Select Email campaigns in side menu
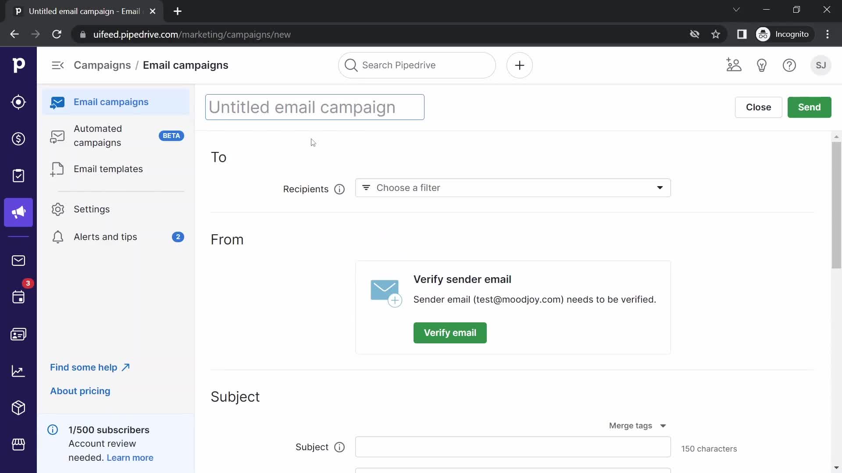 tap(116, 102)
